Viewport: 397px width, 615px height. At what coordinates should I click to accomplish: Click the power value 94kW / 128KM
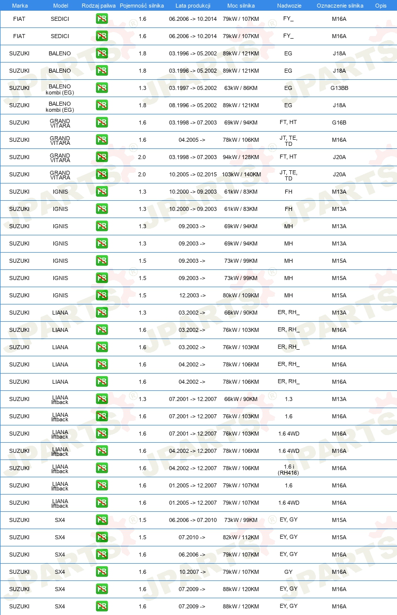241,157
